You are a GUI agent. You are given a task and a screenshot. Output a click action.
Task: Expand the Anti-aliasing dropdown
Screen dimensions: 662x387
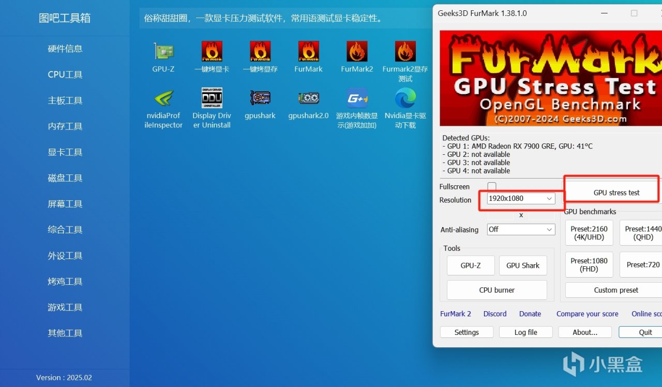(x=521, y=230)
